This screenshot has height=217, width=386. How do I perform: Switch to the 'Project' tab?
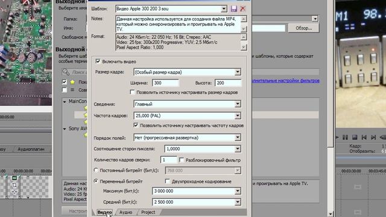coord(148,212)
